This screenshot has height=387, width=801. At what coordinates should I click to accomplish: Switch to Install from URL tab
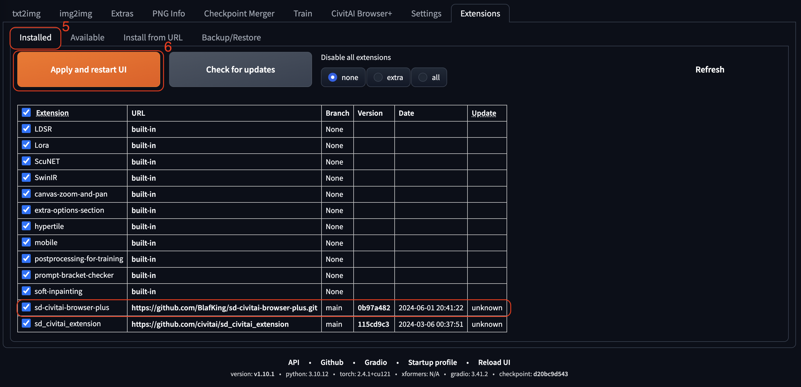[153, 38]
